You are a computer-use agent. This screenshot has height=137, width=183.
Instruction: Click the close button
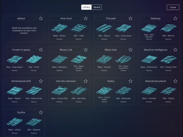pos(173,7)
